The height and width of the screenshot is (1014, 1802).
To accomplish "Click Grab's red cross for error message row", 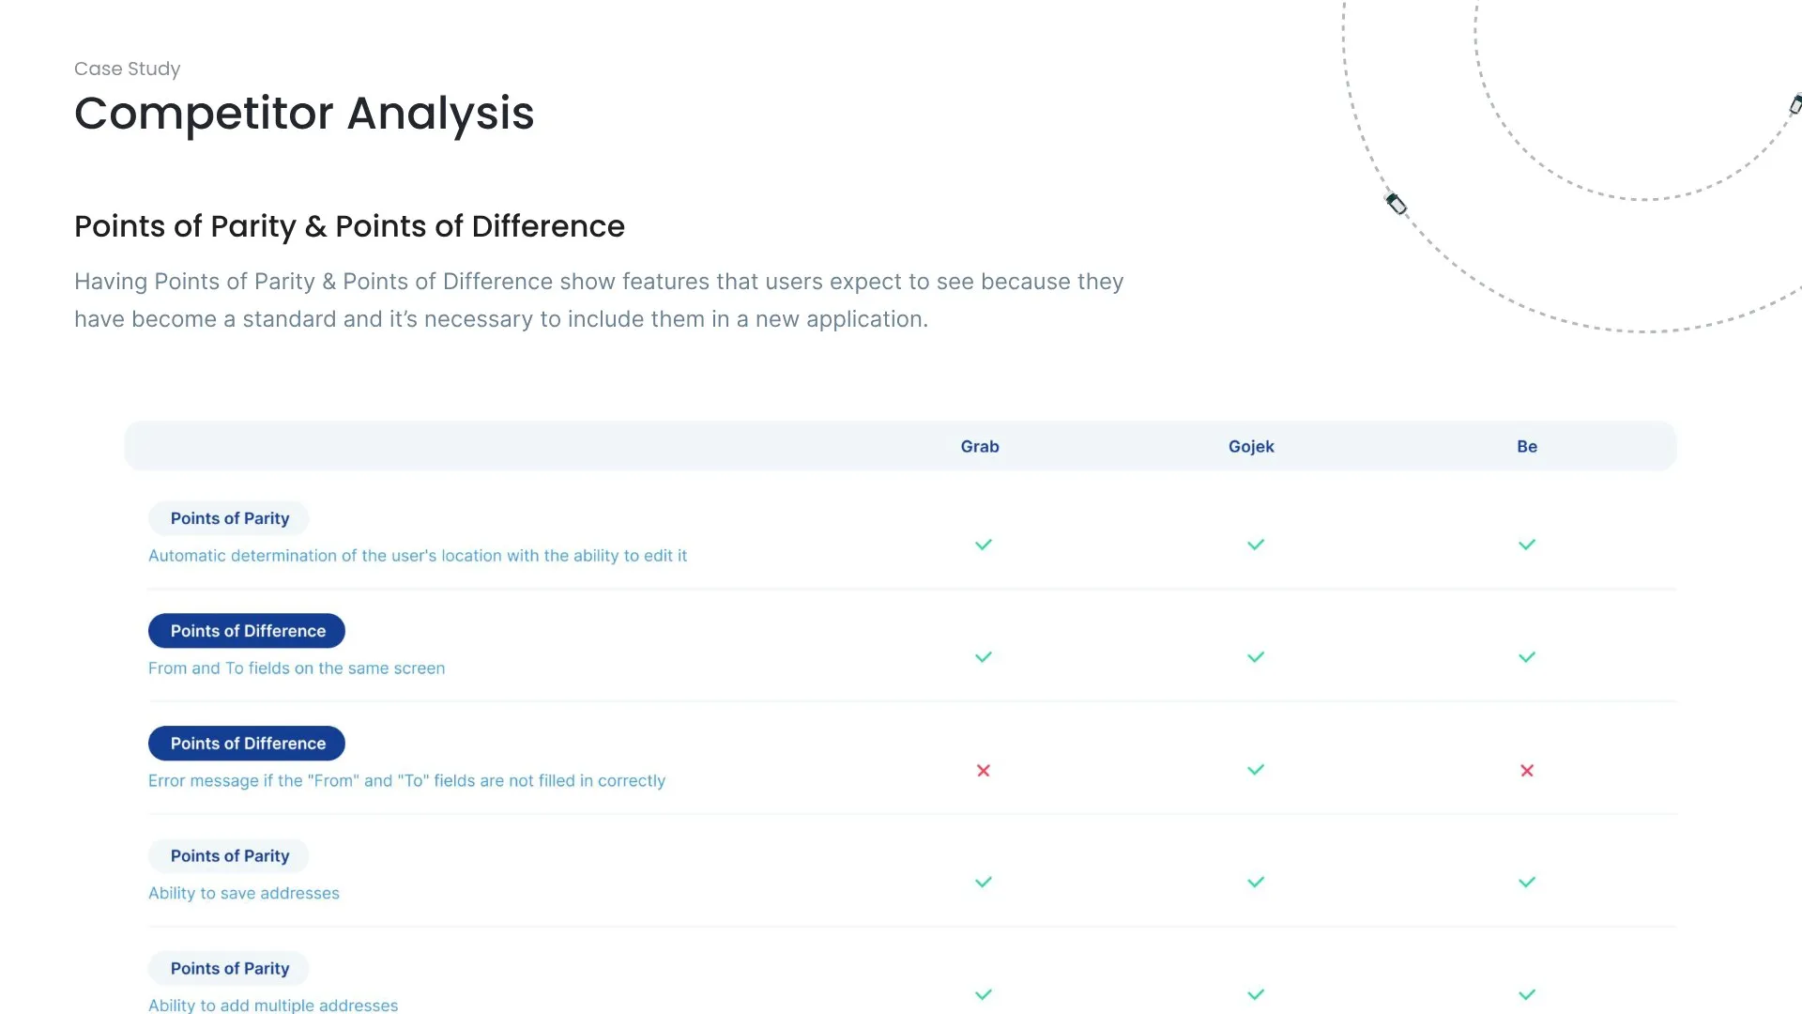I will [983, 770].
